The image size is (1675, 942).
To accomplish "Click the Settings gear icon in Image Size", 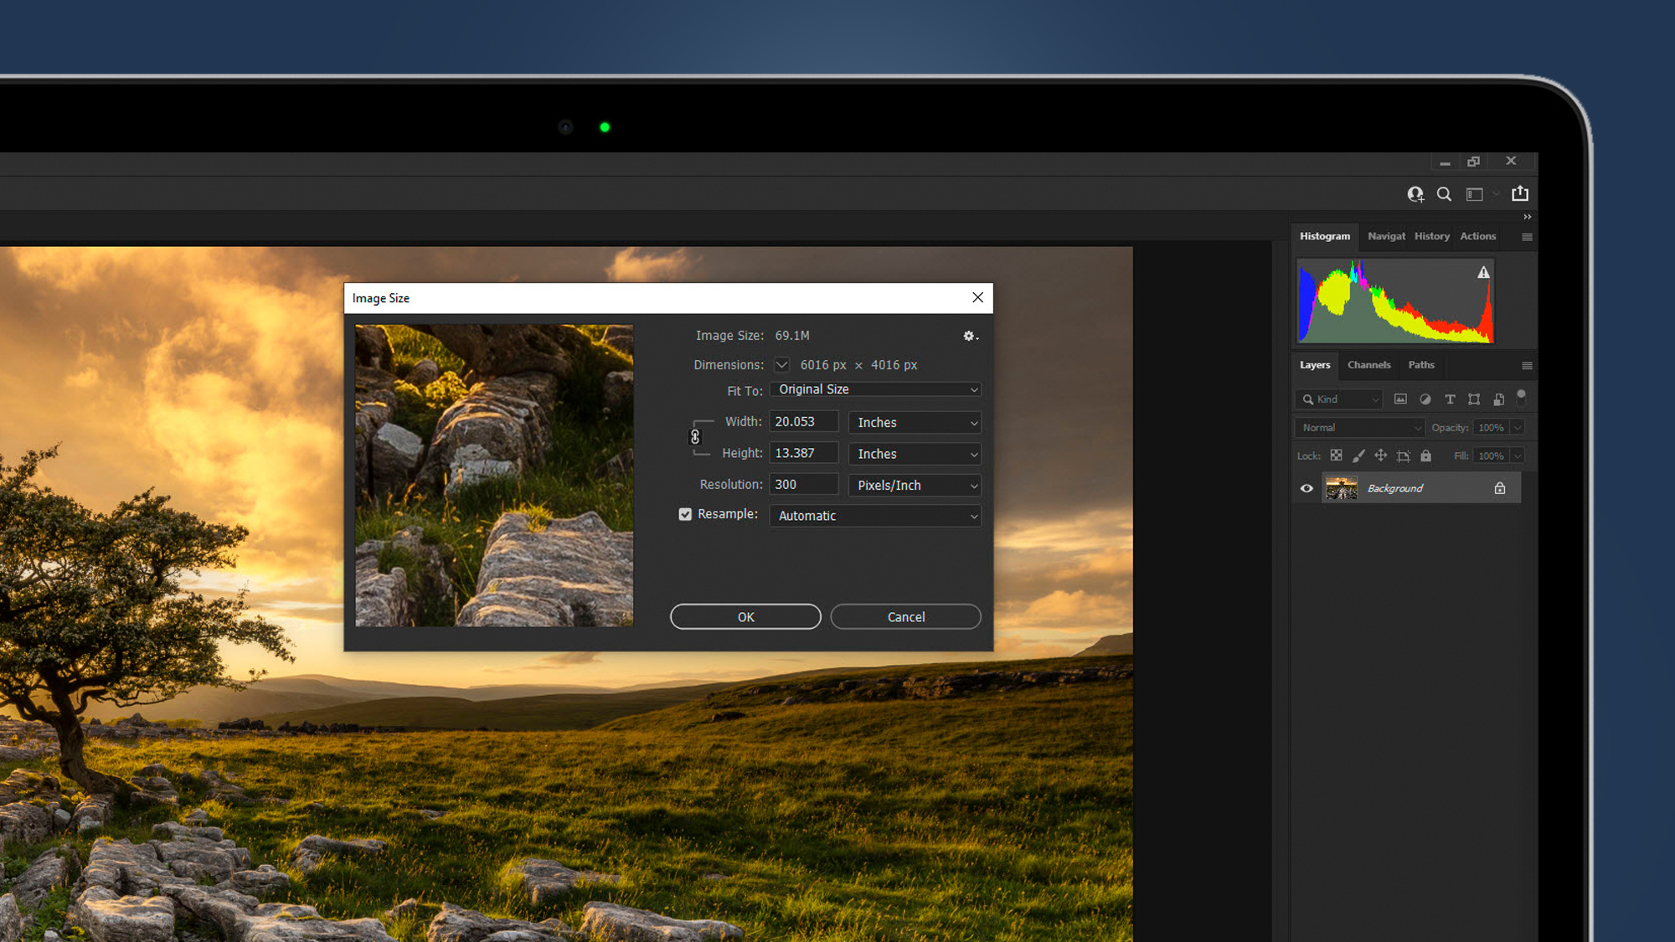I will [969, 335].
